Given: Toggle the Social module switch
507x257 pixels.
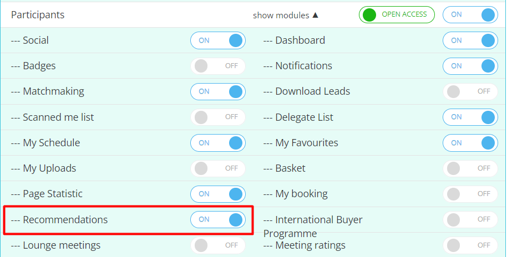Looking at the screenshot, I should click(x=217, y=40).
